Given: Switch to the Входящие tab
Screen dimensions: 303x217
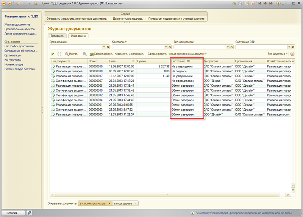Looking at the screenshot, I should (57, 36).
